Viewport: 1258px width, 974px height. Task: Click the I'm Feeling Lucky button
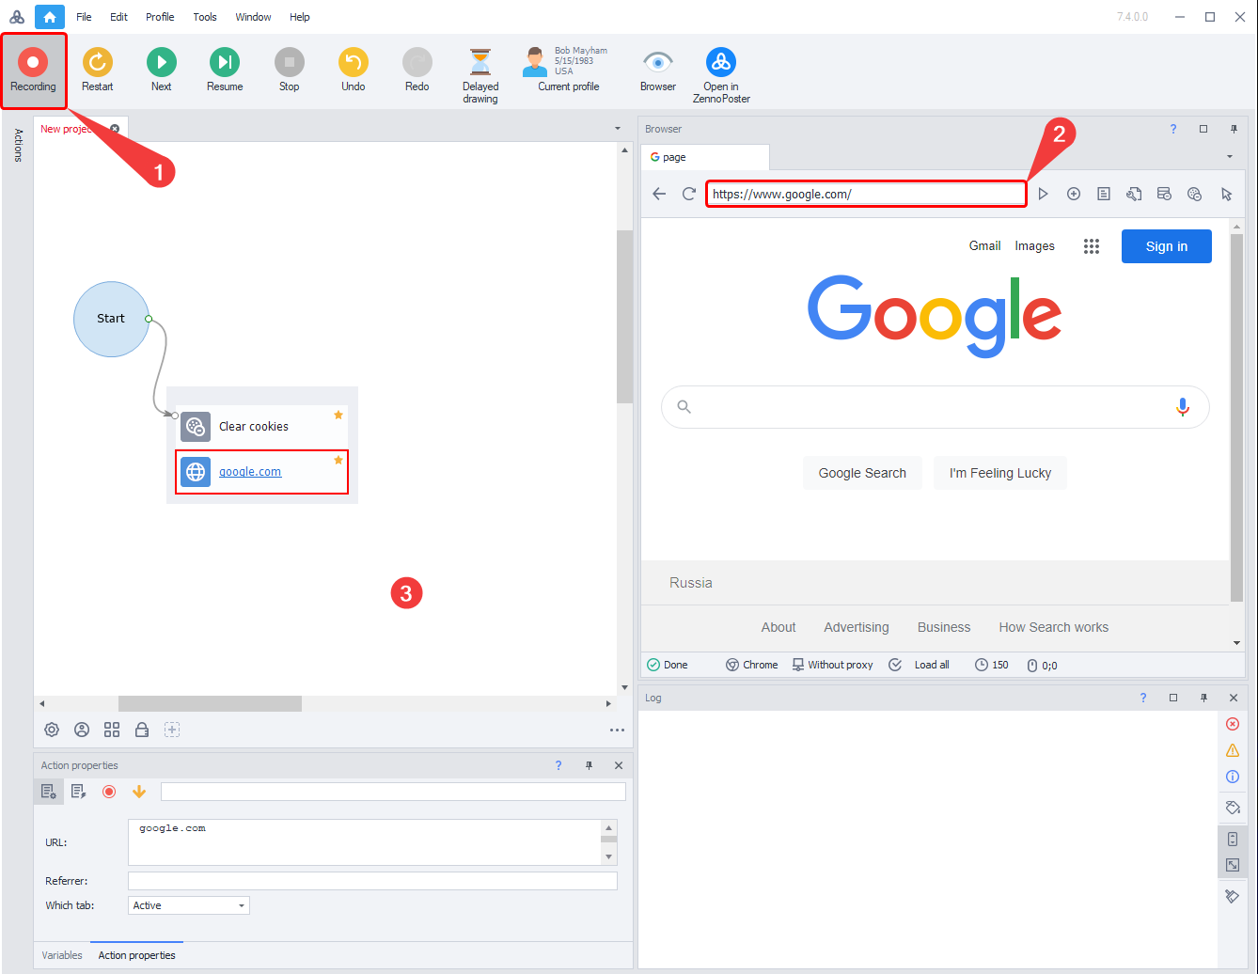click(x=999, y=473)
